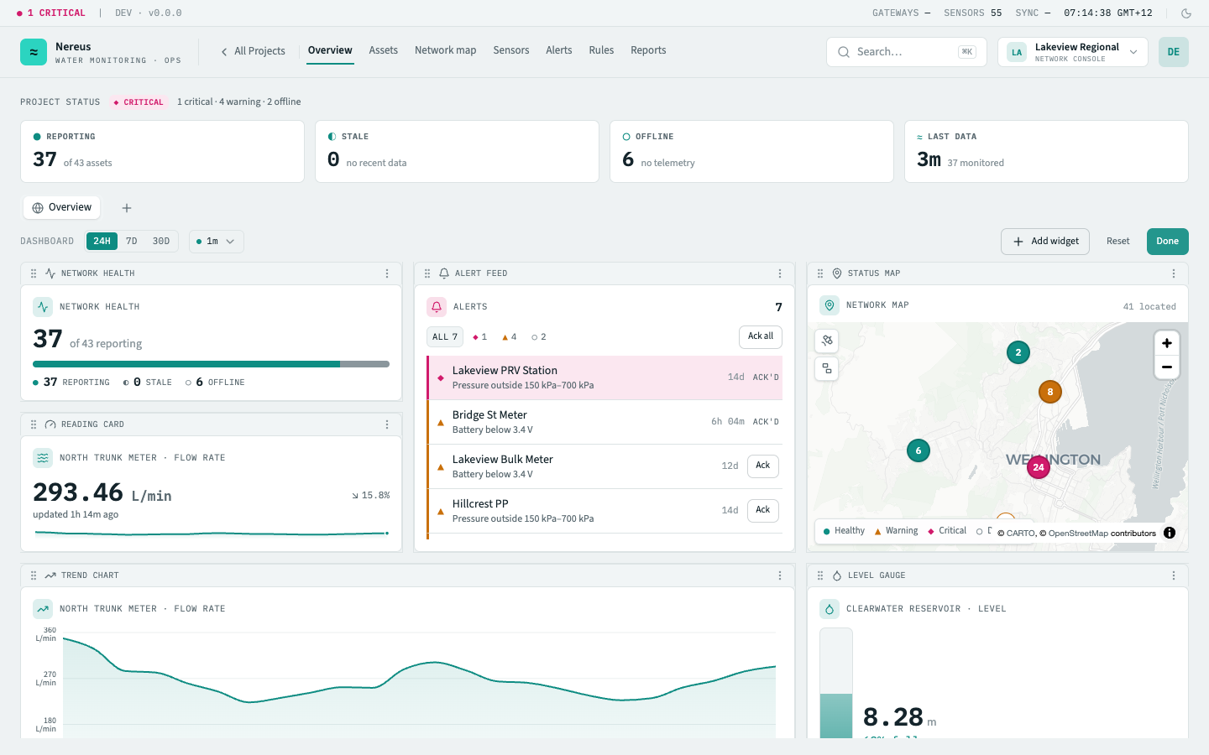Click the Add widget button
1209x755 pixels.
click(x=1045, y=242)
